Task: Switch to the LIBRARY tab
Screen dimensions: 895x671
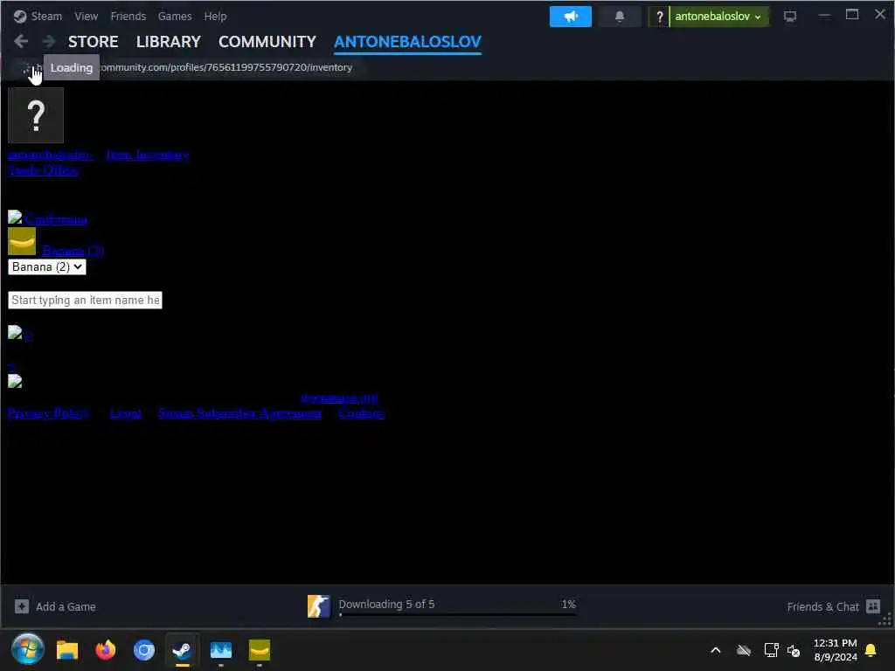Action: click(x=169, y=42)
